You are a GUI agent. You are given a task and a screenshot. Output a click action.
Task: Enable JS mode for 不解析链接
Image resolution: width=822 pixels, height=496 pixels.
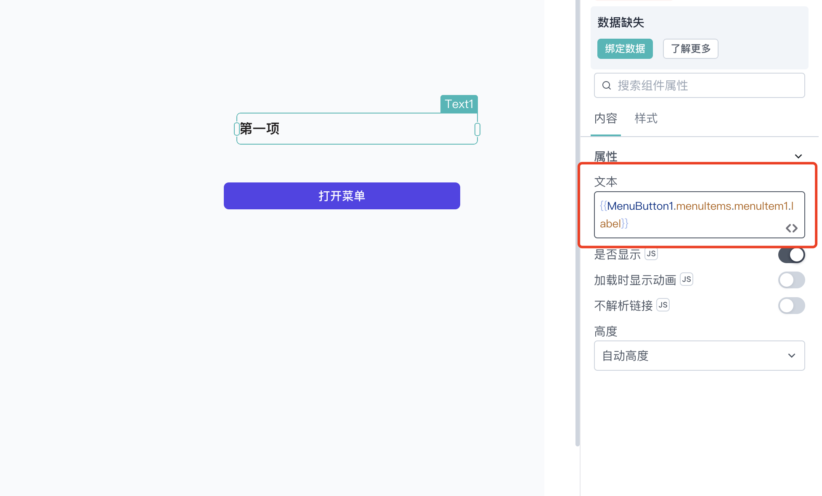coord(663,305)
